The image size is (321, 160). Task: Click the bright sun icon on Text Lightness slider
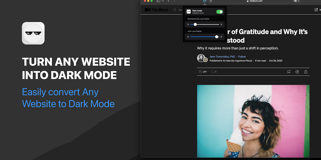click(221, 37)
